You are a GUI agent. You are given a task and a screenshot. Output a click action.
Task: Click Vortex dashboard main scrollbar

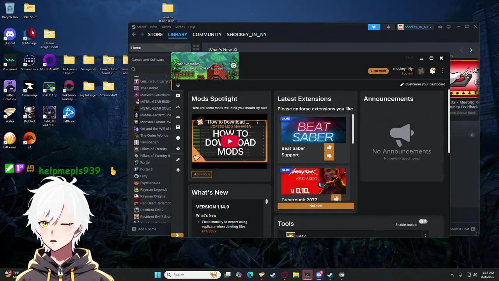[449, 121]
